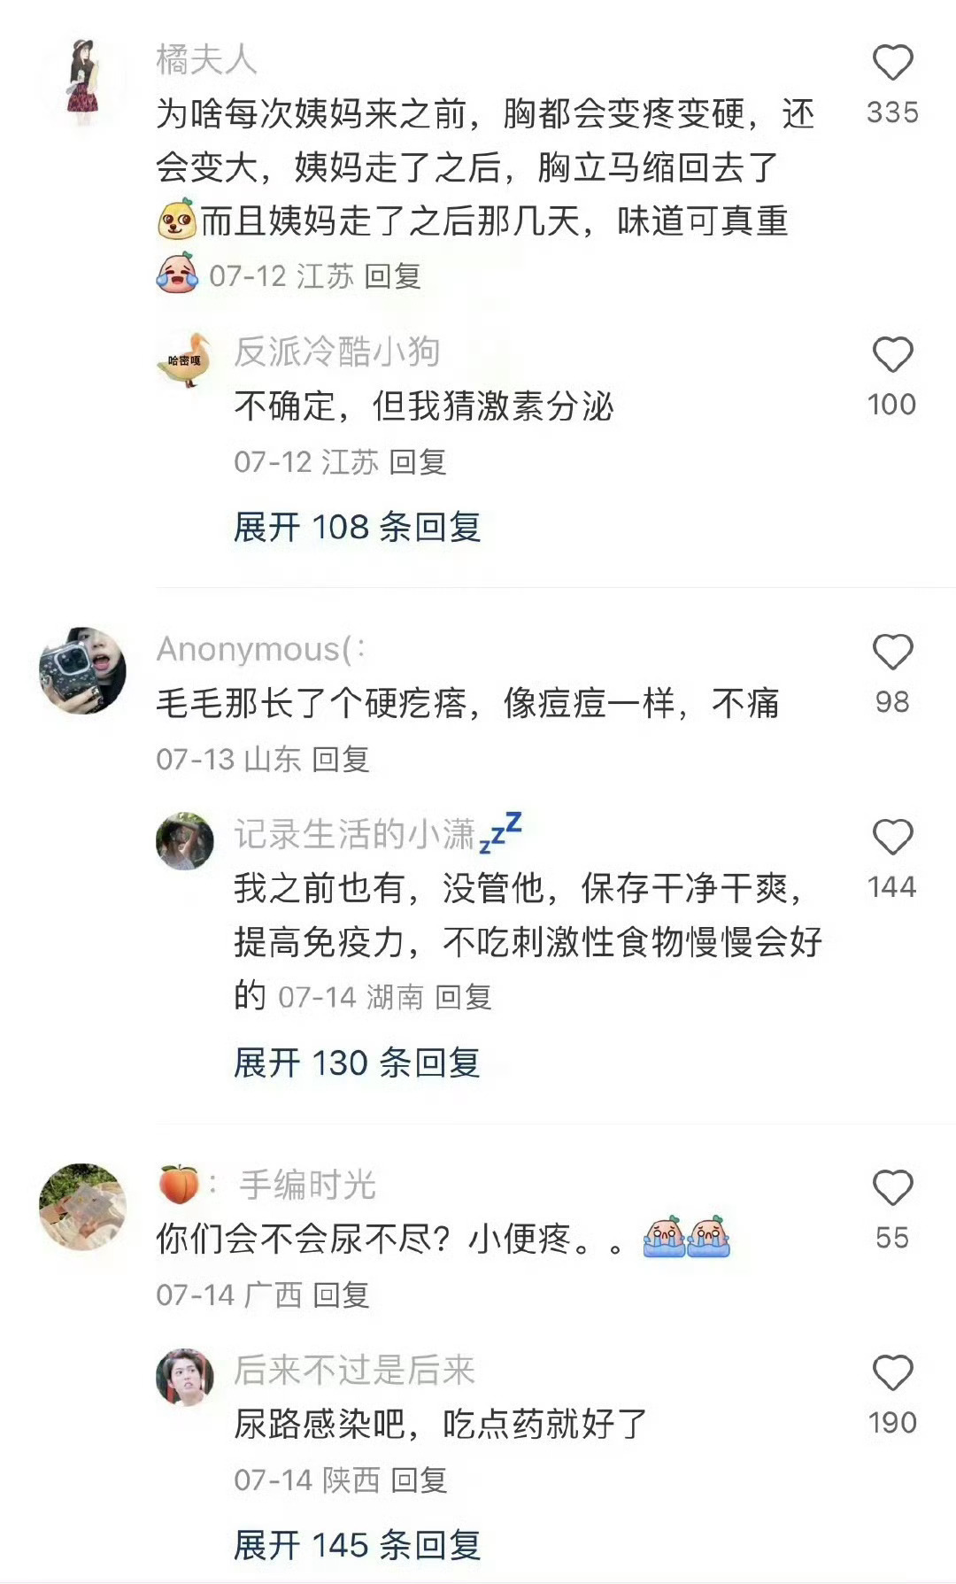Expand the 108 replies thread

[x=357, y=528]
